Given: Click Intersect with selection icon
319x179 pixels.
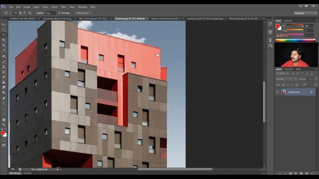Looking at the screenshot, I should [30, 13].
